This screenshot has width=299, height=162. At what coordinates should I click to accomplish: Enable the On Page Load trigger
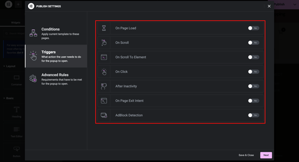point(253,28)
